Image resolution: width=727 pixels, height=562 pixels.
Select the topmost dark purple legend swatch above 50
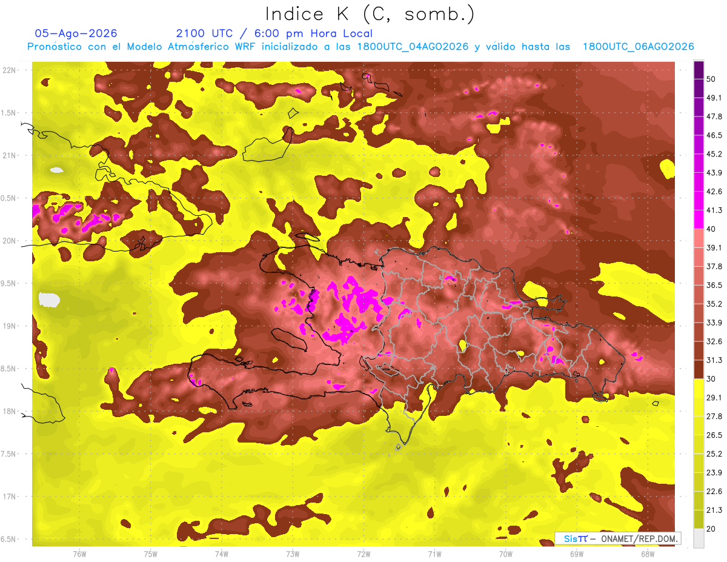pyautogui.click(x=699, y=71)
